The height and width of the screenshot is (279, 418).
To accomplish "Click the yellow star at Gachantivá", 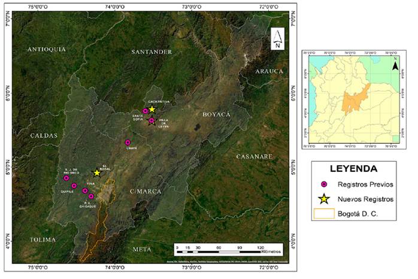I will pyautogui.click(x=152, y=110).
